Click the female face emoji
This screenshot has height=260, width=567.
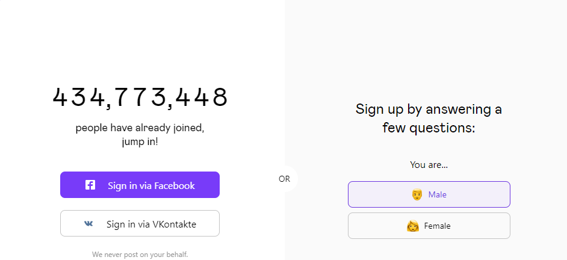pos(413,226)
